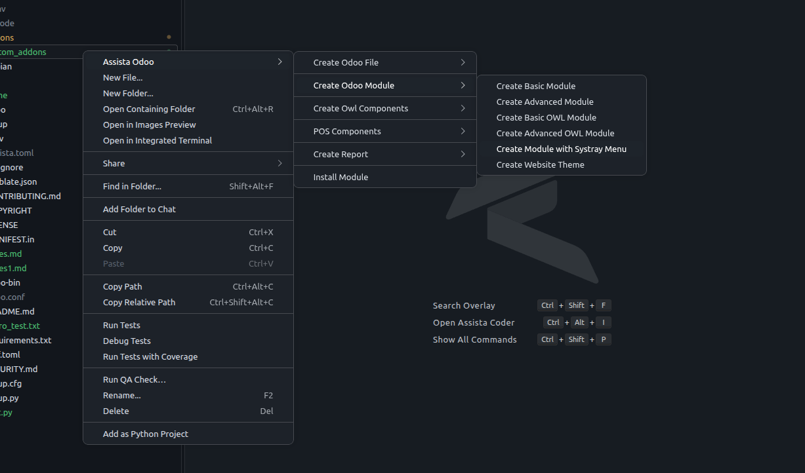Select Rename... option
This screenshot has width=805, height=473.
(x=188, y=395)
